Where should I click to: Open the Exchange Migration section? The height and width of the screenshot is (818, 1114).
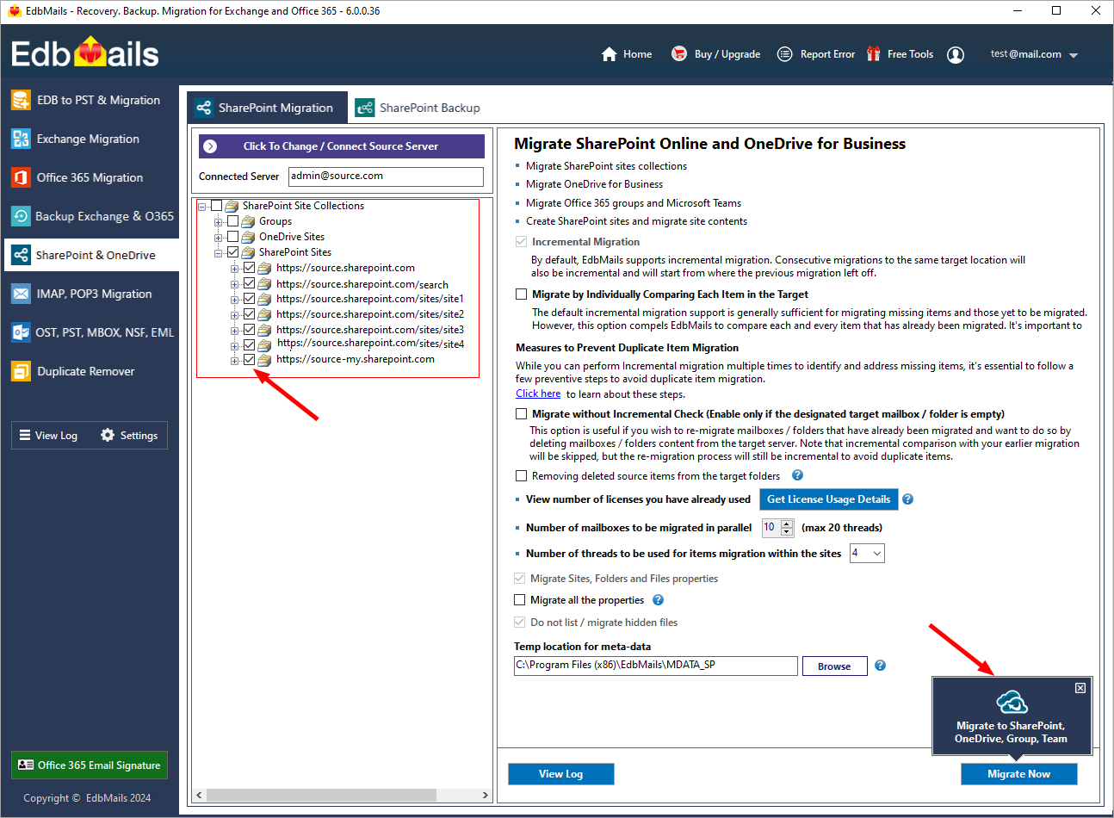click(x=90, y=139)
